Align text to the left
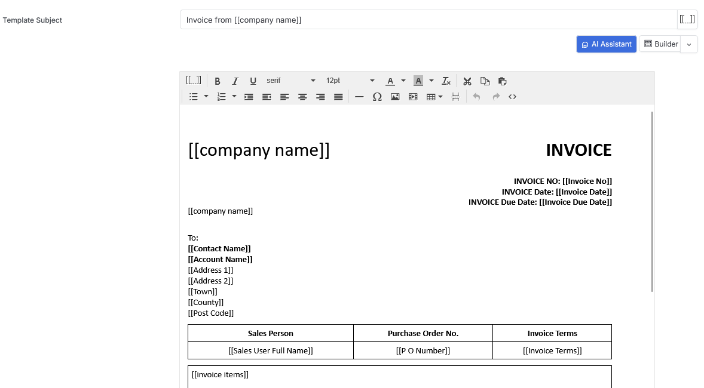The height and width of the screenshot is (388, 704). 284,97
